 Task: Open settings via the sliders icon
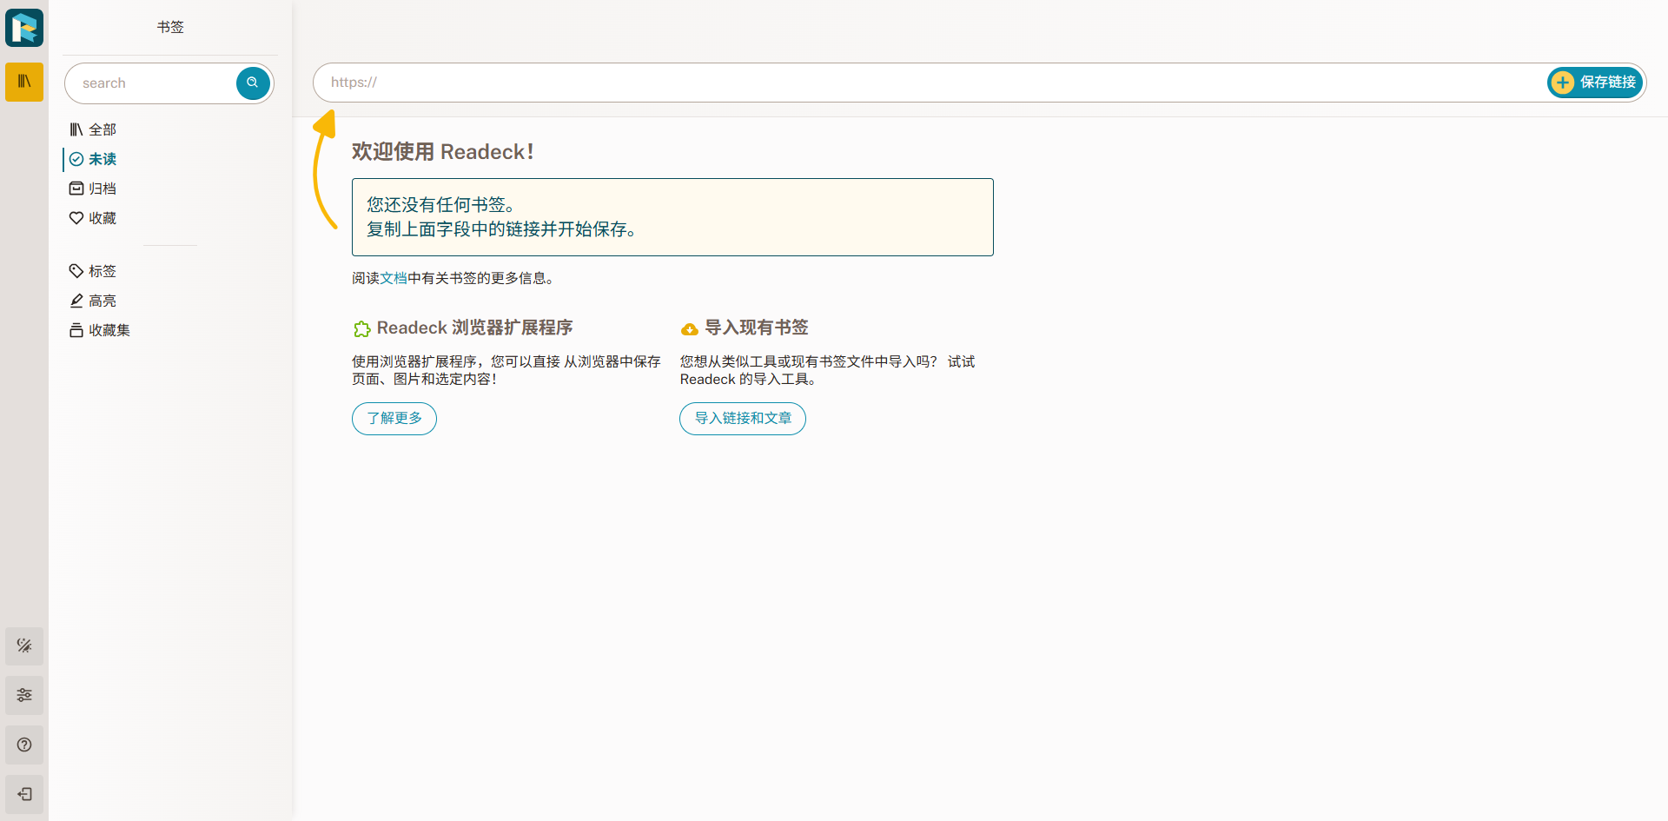pos(23,695)
